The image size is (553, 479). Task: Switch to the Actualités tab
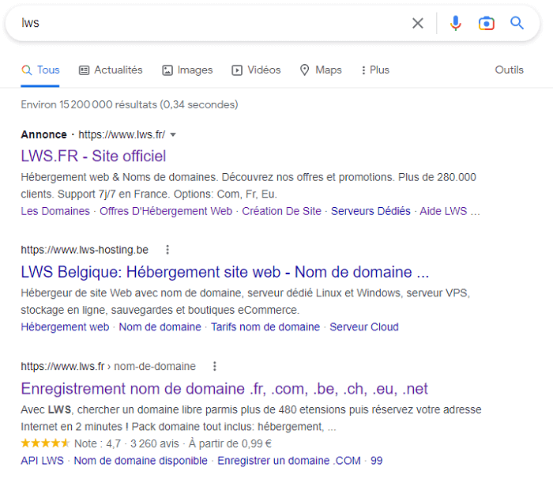pos(111,70)
